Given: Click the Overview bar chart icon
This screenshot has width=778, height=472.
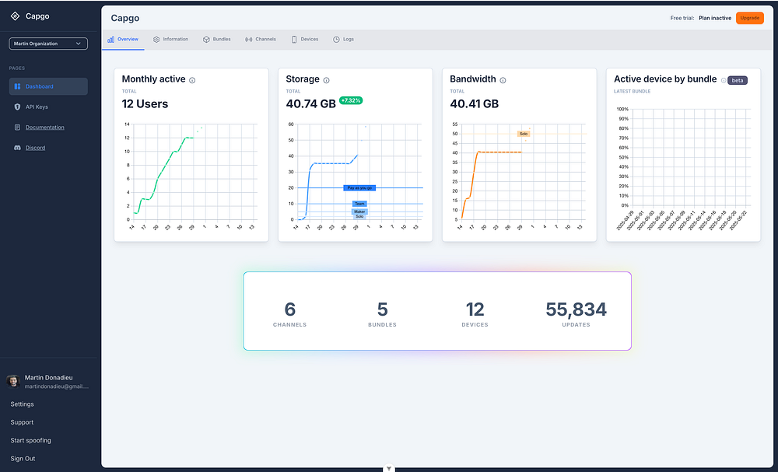Looking at the screenshot, I should click(x=110, y=39).
